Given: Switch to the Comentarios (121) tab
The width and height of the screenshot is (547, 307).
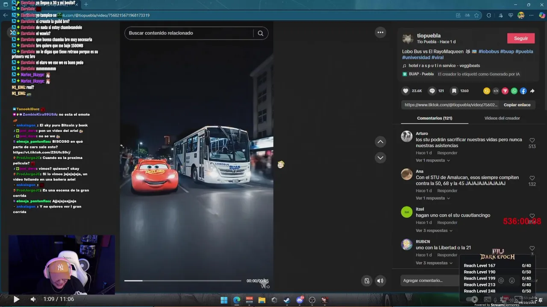Looking at the screenshot, I should (435, 118).
